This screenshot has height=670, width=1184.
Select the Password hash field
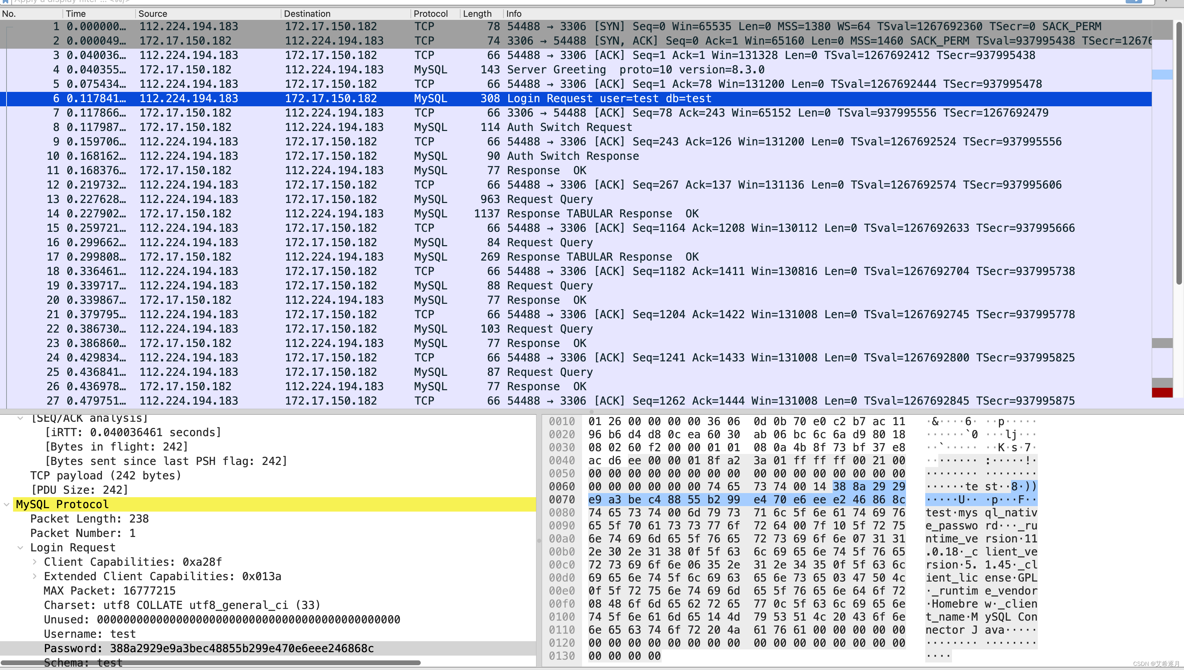[268, 648]
